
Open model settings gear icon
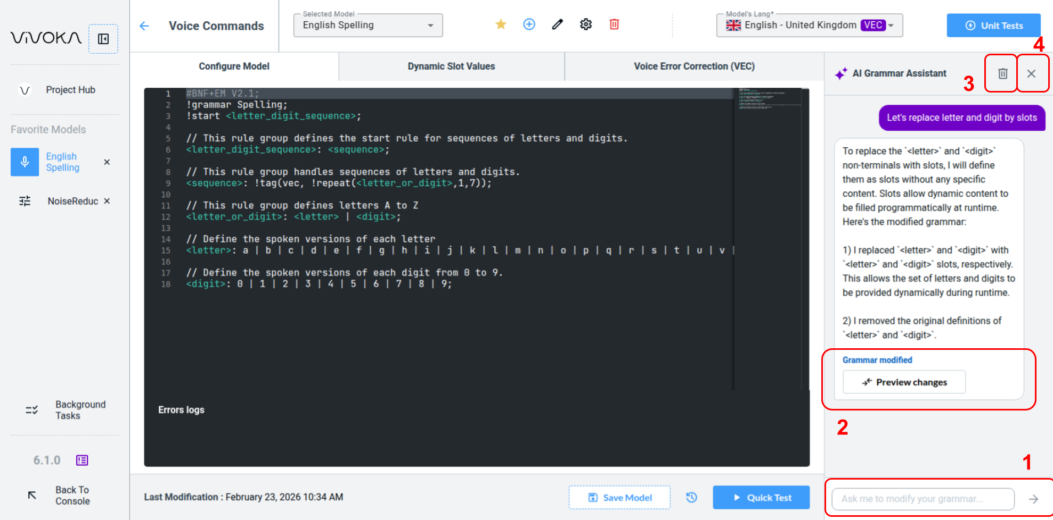(x=586, y=24)
